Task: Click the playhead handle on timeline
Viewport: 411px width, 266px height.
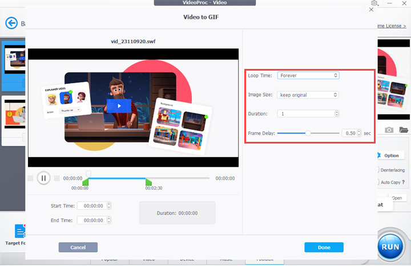Action: [x=88, y=174]
